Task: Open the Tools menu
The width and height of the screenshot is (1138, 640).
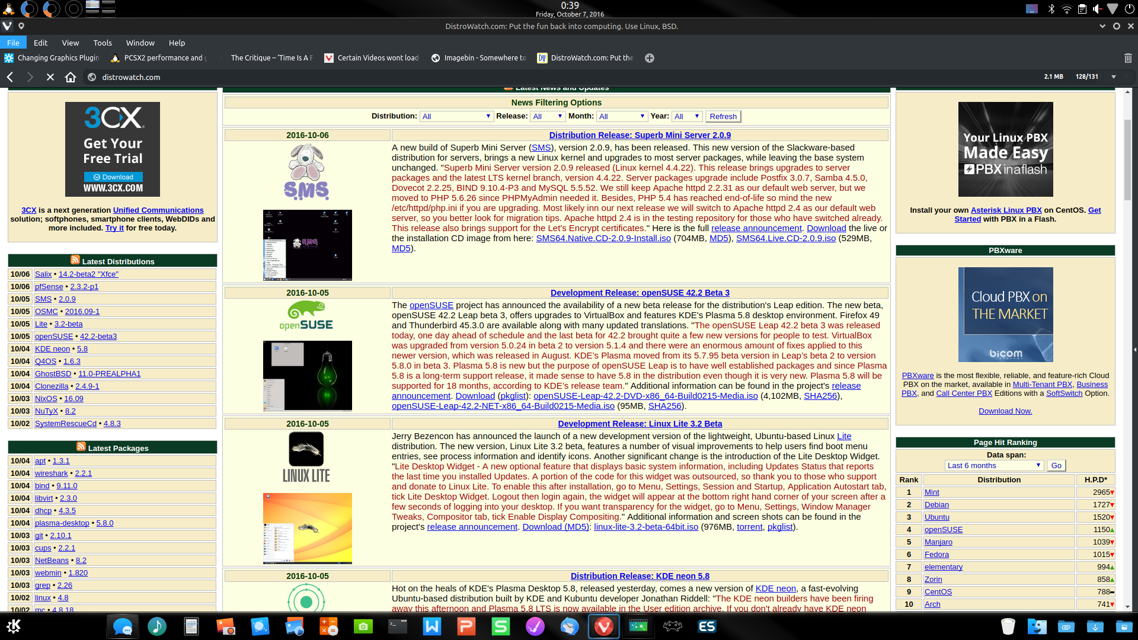Action: [103, 43]
